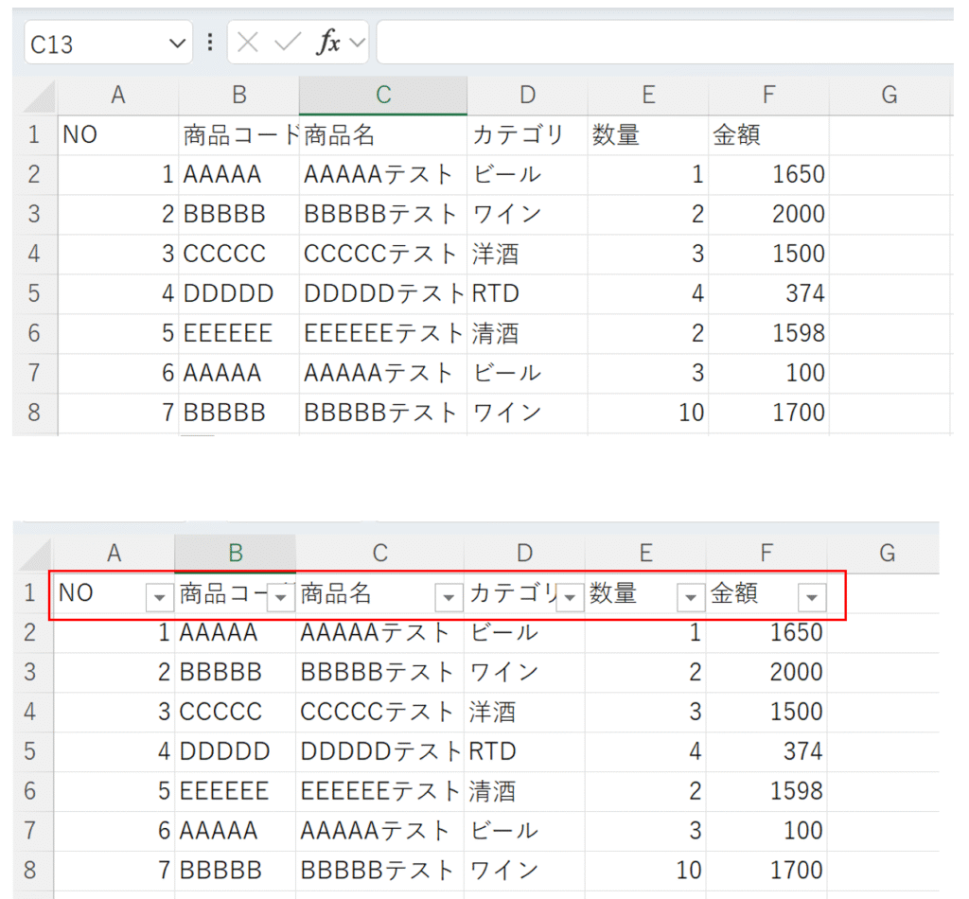Open the カテゴリ filter dropdown

coord(570,597)
